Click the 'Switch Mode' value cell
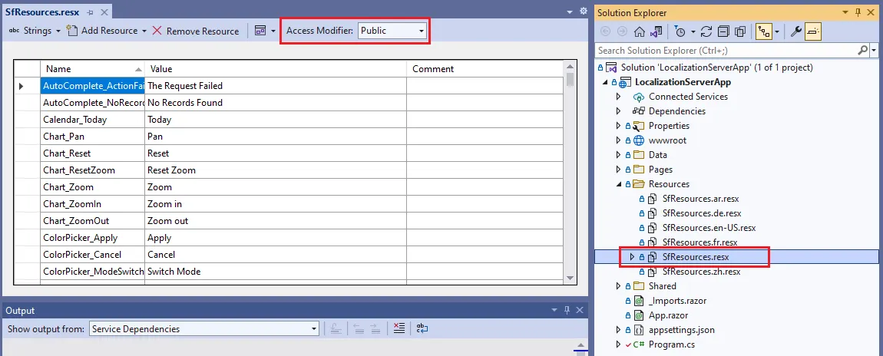This screenshot has width=883, height=356. (x=276, y=272)
